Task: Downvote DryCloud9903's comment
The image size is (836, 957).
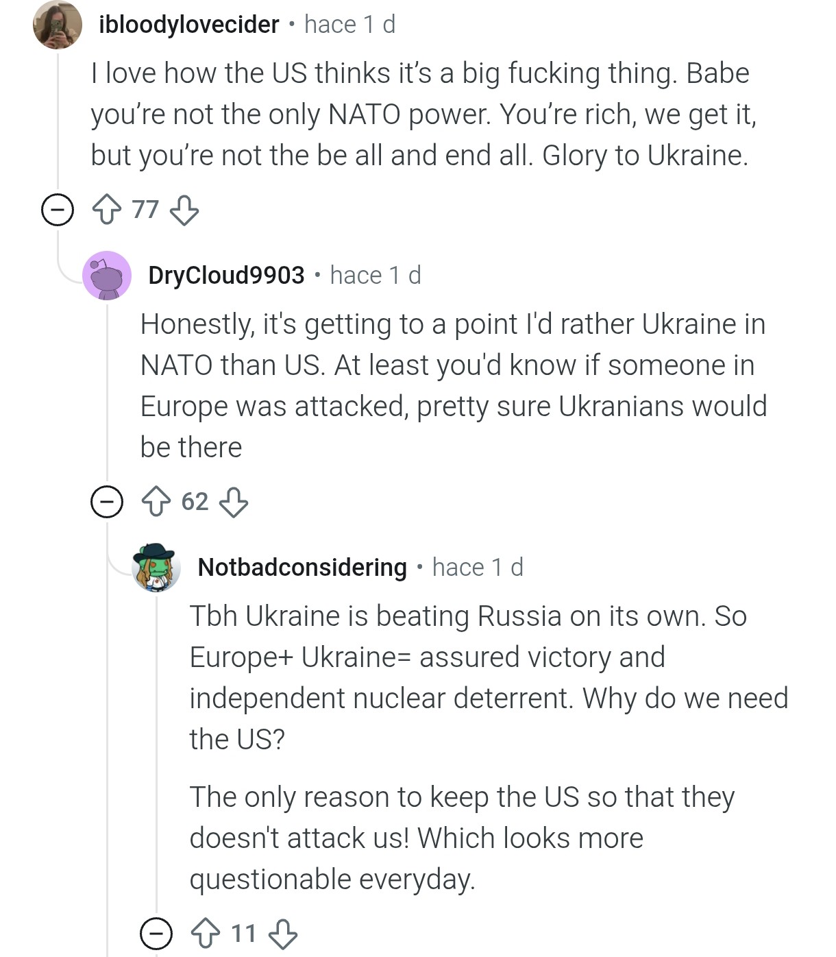Action: click(233, 502)
